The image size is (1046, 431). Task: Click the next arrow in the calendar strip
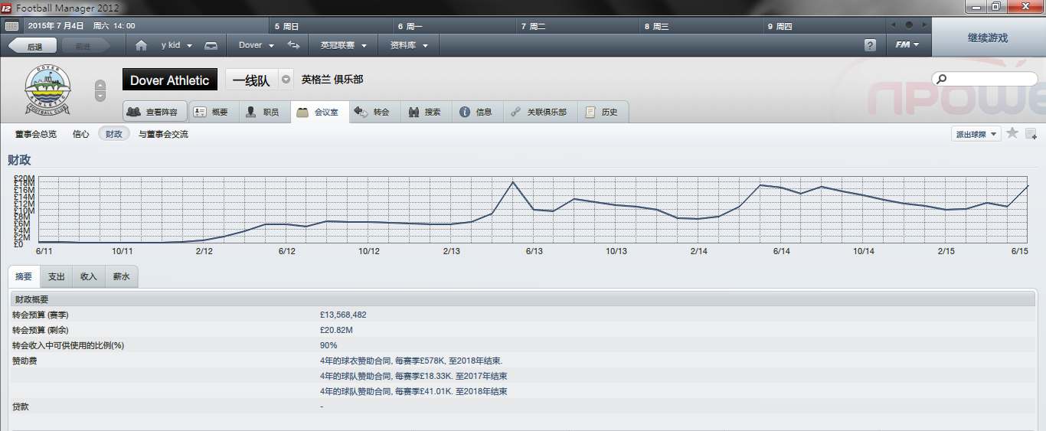[924, 25]
